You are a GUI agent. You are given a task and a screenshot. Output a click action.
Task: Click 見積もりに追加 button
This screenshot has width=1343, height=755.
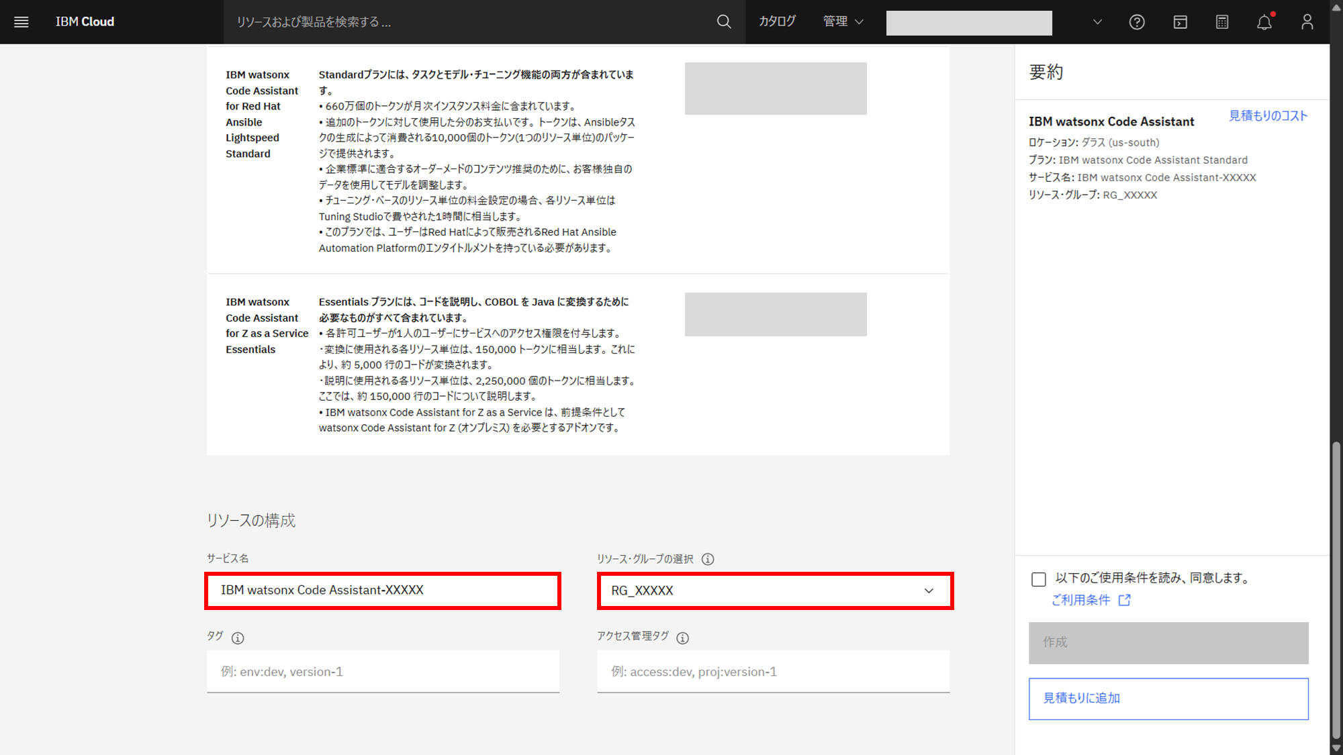[1168, 699]
